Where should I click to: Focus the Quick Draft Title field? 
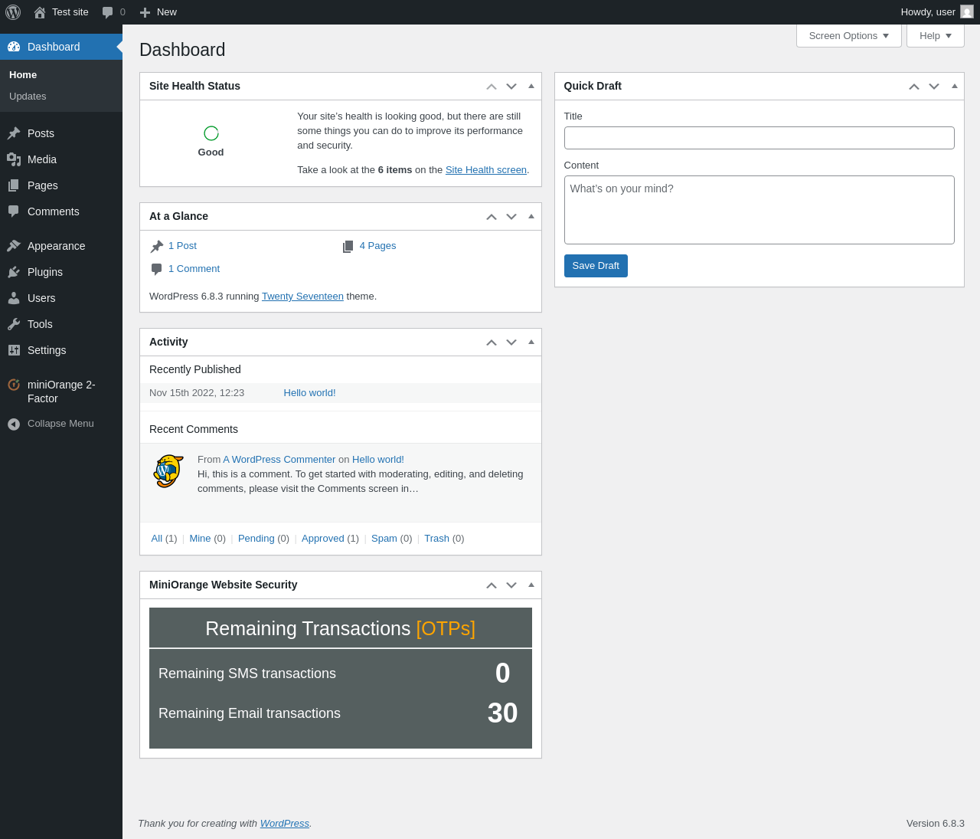759,138
